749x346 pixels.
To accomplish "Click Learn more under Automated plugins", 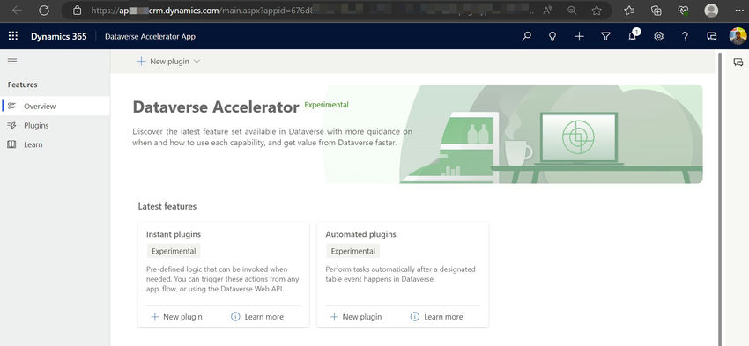I will coord(436,317).
